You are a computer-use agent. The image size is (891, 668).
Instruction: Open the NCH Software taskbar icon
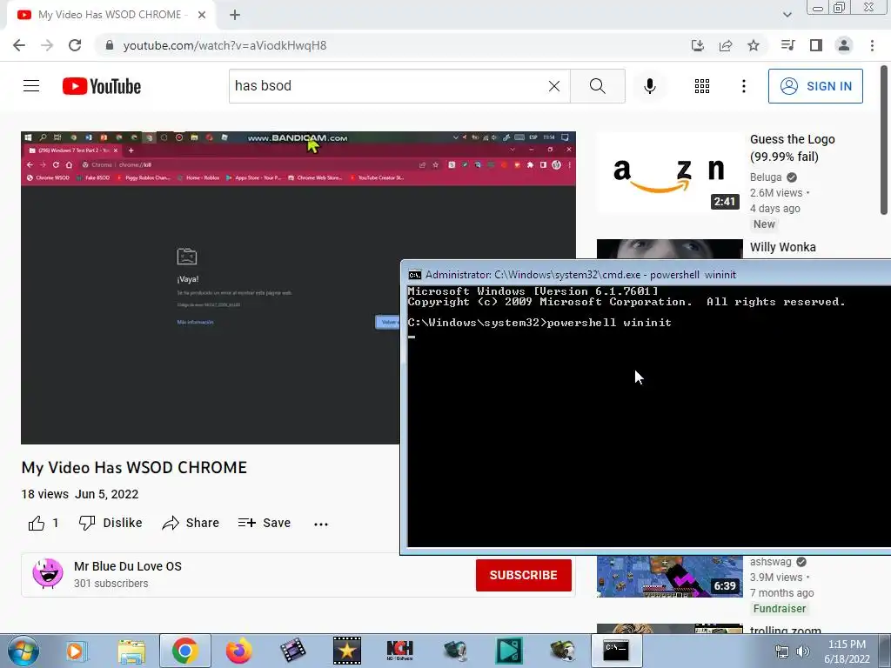[x=400, y=651]
